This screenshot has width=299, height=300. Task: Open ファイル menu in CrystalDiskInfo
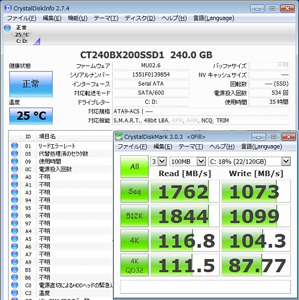[21, 18]
